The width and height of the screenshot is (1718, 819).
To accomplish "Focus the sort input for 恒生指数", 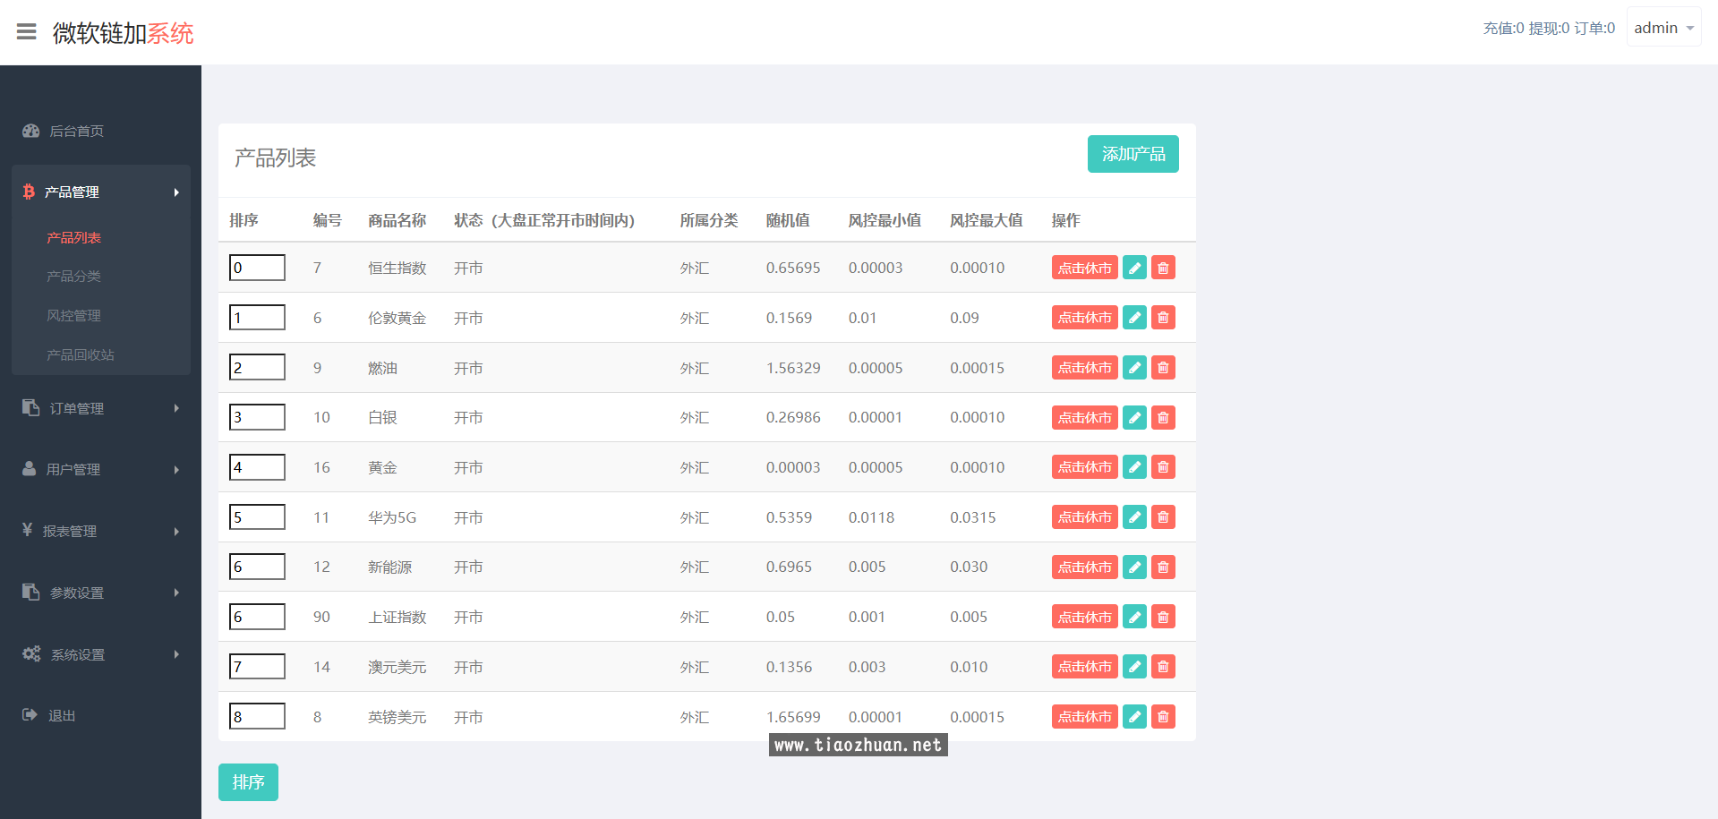I will [257, 268].
